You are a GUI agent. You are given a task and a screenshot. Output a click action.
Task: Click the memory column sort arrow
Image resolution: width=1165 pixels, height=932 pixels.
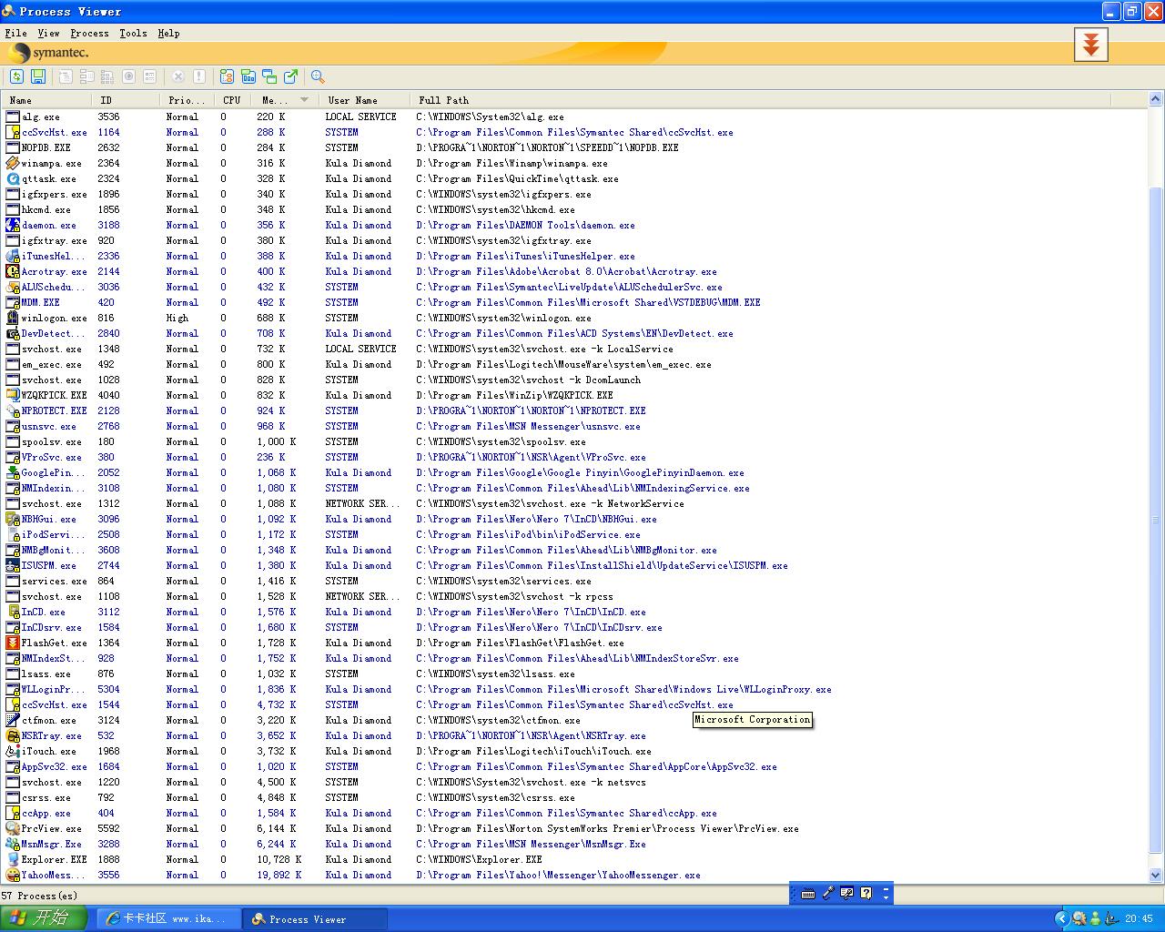[x=304, y=100]
